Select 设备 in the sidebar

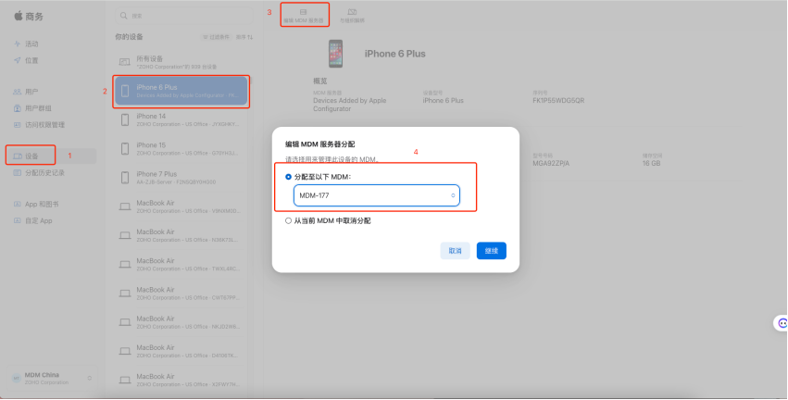(x=51, y=156)
